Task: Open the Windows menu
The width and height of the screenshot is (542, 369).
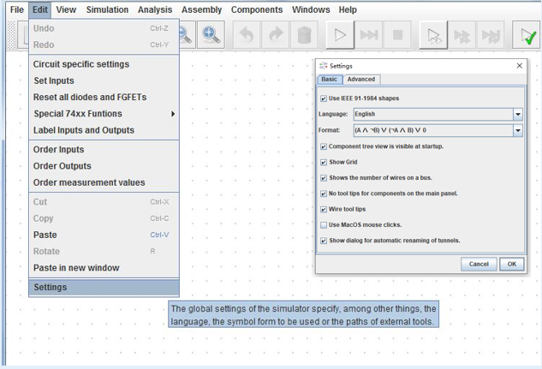Action: click(x=311, y=9)
